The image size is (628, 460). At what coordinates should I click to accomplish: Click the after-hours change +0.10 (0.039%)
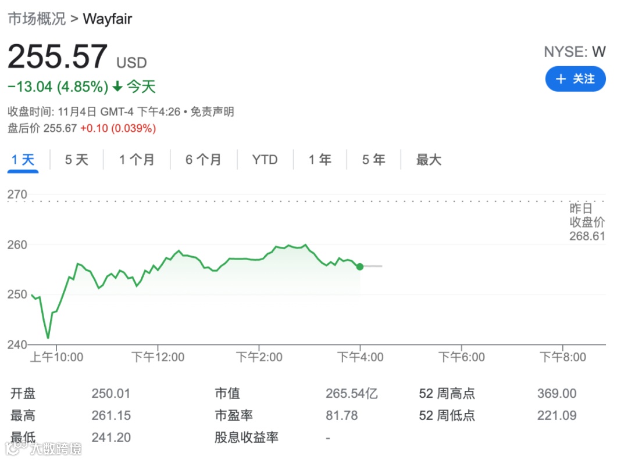[x=118, y=128]
